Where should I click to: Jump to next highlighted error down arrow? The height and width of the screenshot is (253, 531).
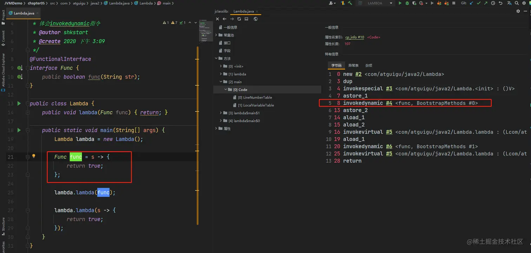[x=196, y=23]
